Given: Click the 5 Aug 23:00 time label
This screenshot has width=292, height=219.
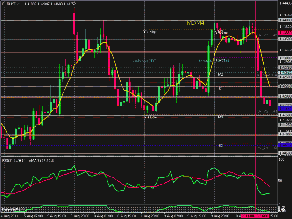Looking at the screenshot, I should [80, 216].
